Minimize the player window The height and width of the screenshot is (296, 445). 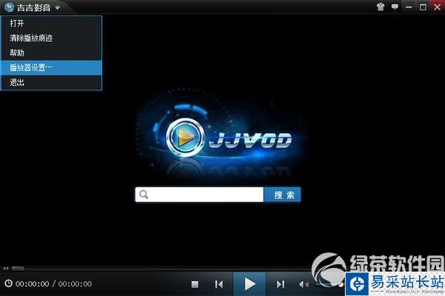click(409, 7)
